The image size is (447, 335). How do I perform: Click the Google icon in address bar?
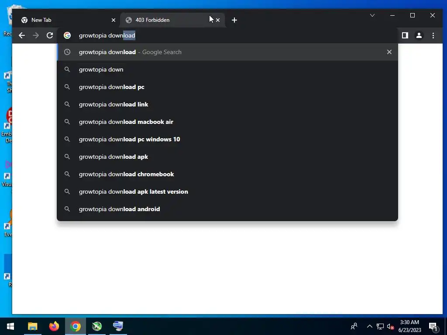67,35
